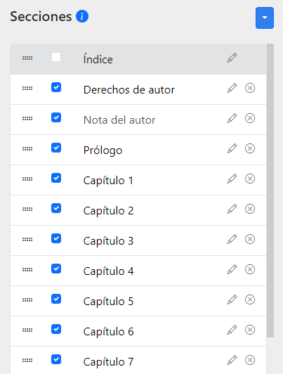This screenshot has height=374, width=283.
Task: Remove the Prólogo section via X icon
Action: click(x=250, y=148)
